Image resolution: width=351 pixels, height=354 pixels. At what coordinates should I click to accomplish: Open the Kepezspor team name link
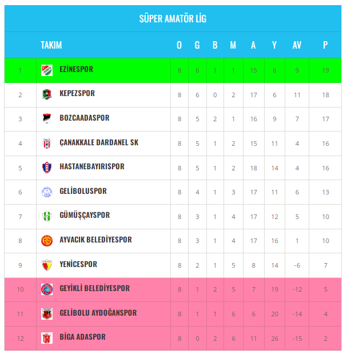[x=77, y=94]
